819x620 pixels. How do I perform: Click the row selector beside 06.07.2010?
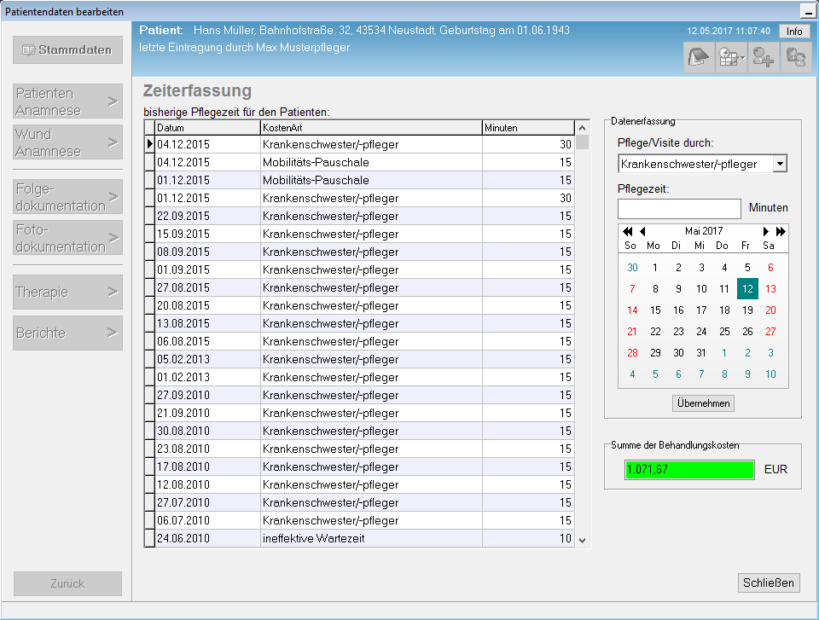tap(150, 521)
